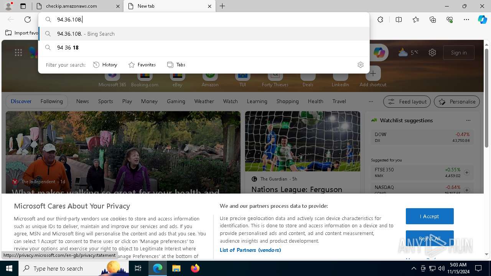This screenshot has width=491, height=276.
Task: Open the tab actions menu icon
Action: (23, 6)
